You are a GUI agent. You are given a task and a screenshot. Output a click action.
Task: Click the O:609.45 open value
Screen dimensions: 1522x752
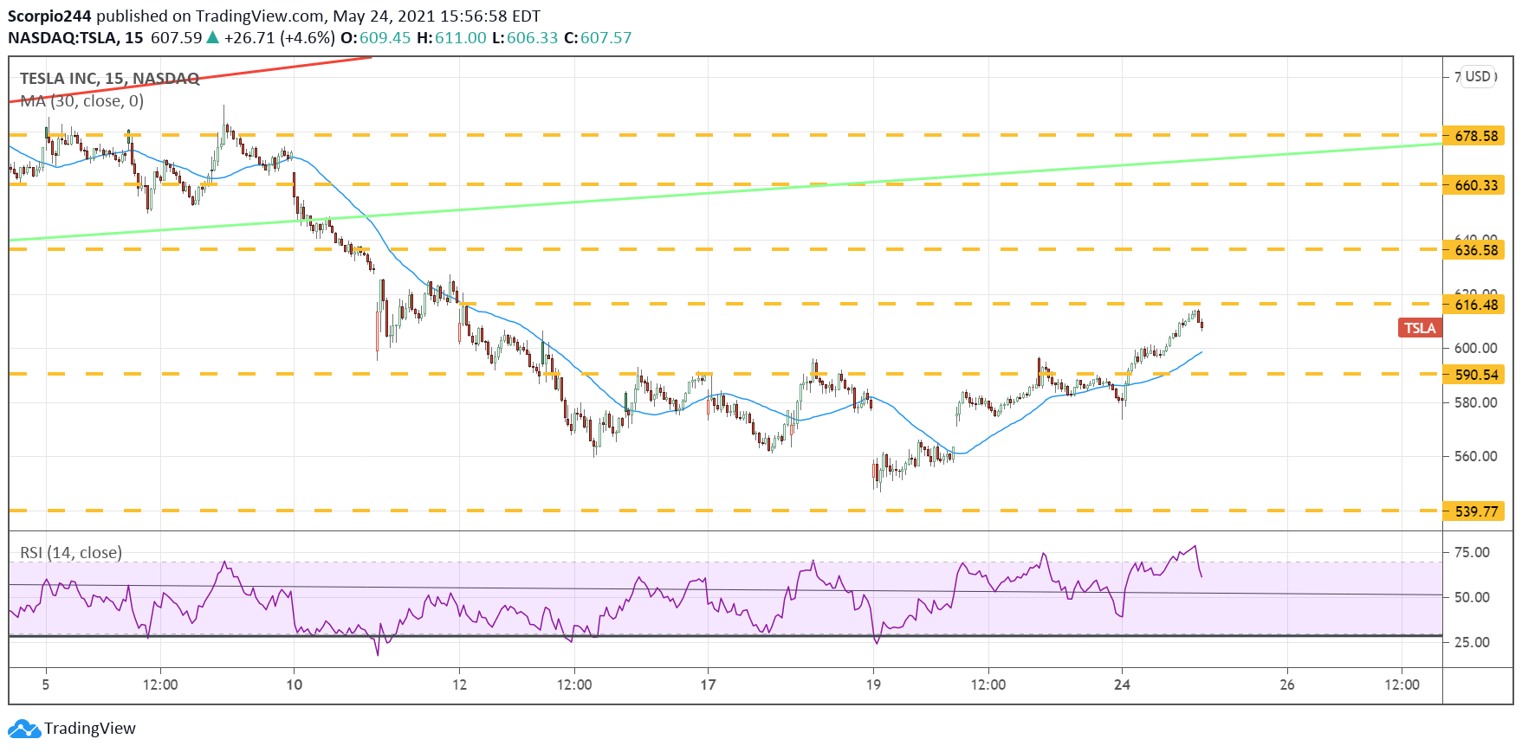[x=375, y=38]
